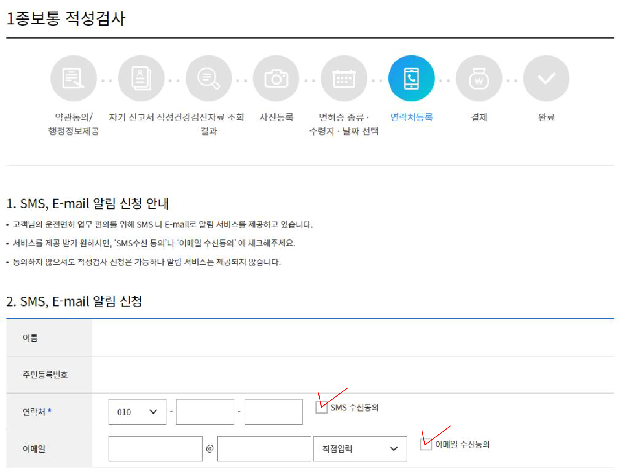Click the 연락처 * row label
This screenshot has height=476, width=624.
[37, 412]
